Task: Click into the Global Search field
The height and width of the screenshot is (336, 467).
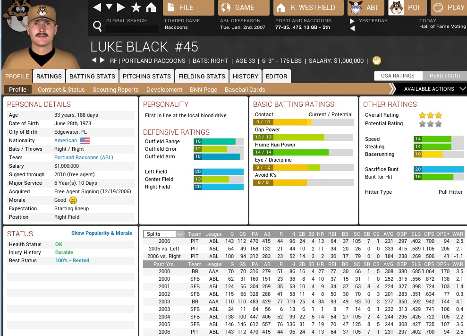Action: [132, 29]
